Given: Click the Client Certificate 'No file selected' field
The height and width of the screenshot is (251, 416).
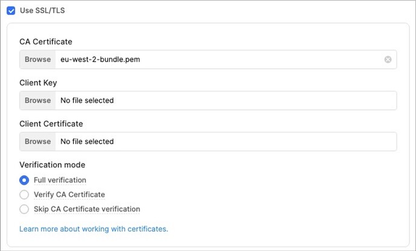Looking at the screenshot, I should tap(223, 142).
